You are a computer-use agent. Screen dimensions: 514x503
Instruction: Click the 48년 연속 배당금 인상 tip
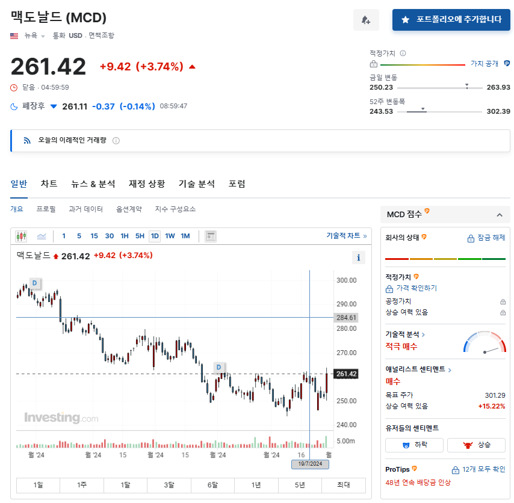tap(418, 483)
